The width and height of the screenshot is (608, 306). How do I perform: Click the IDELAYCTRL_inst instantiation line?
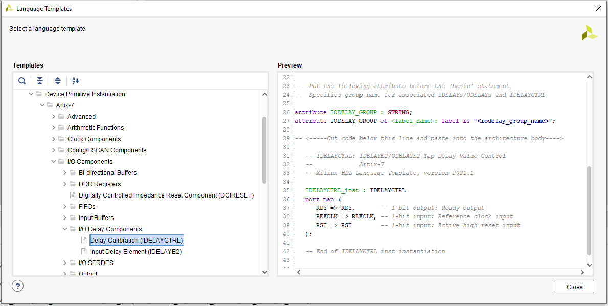[355, 190]
